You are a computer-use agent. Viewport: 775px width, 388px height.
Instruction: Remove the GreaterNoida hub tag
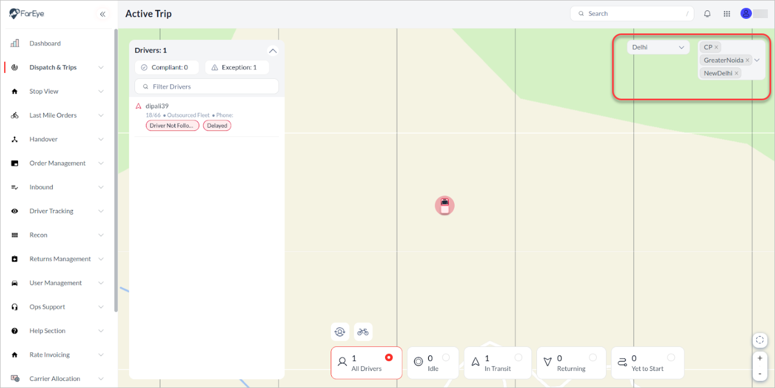point(747,60)
